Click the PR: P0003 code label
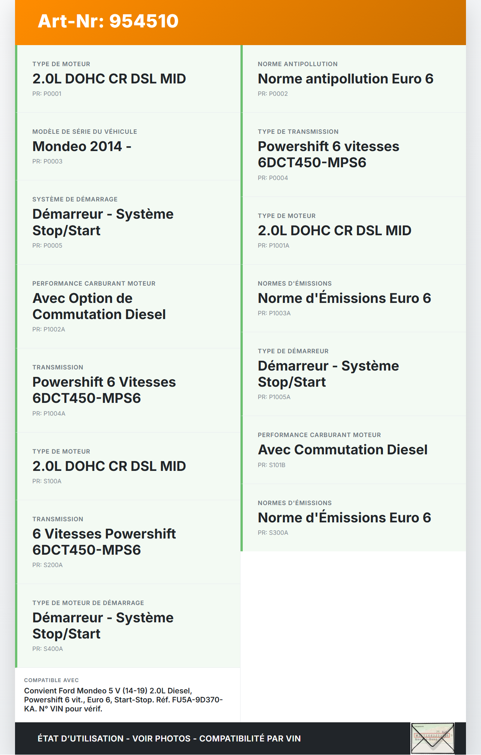 click(47, 162)
